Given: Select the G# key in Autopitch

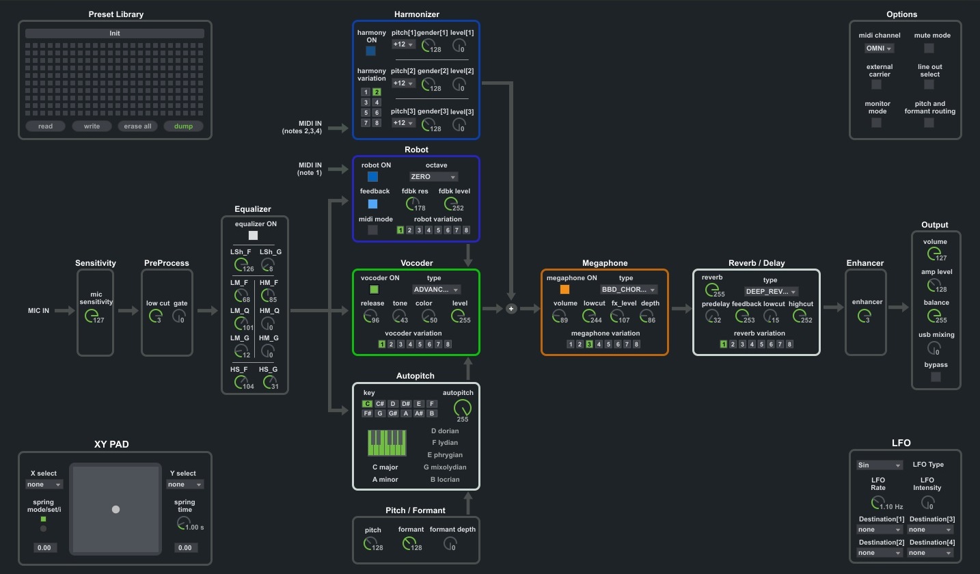Looking at the screenshot, I should [393, 413].
